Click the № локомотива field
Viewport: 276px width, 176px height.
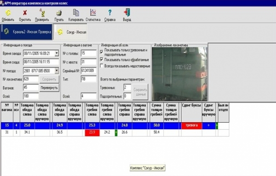point(31,79)
